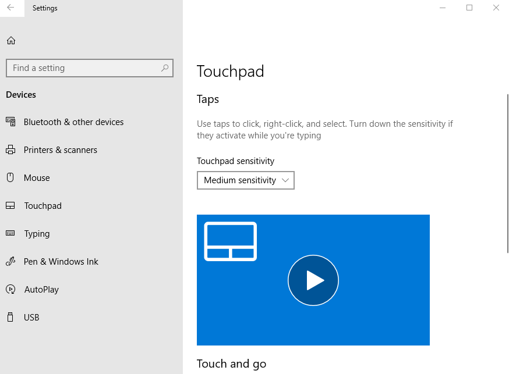The width and height of the screenshot is (509, 374).
Task: Click the blue touchpad video thumbnail
Action: pos(313,280)
